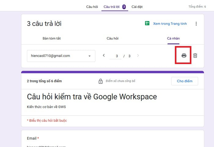Click the Xem trong Trang tính link

(170, 24)
